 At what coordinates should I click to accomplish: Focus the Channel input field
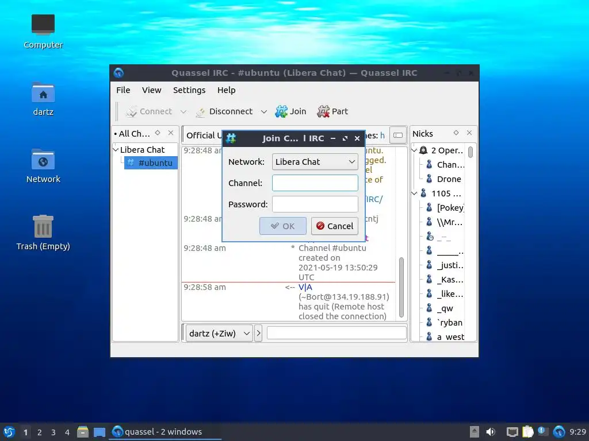[x=315, y=183]
